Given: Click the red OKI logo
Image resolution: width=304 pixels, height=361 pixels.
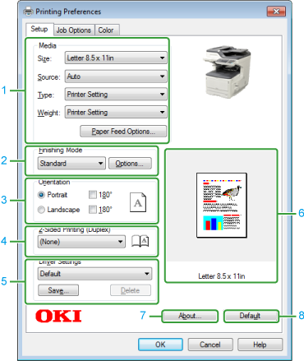Looking at the screenshot, I should coord(58,316).
